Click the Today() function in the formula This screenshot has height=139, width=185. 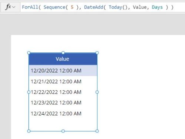click(118, 7)
